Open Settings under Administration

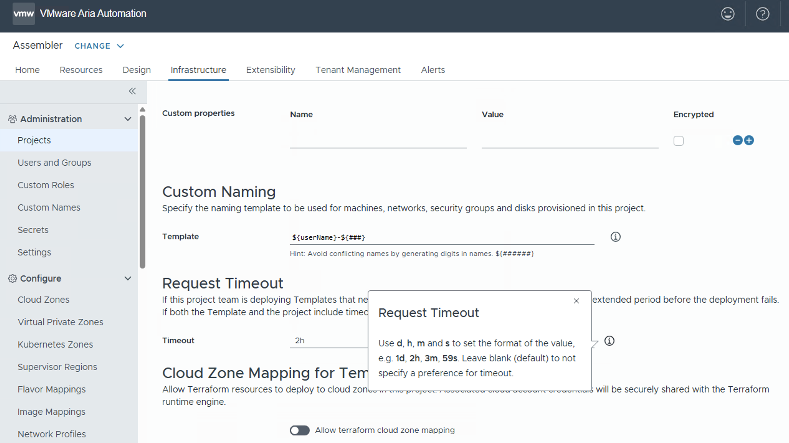34,252
